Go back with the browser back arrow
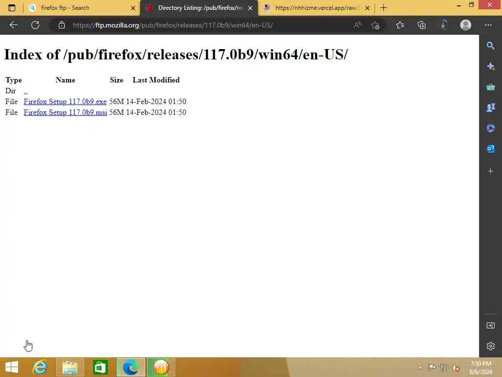This screenshot has width=502, height=377. click(x=13, y=25)
